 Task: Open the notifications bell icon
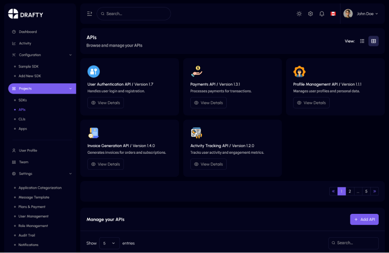[x=322, y=14]
